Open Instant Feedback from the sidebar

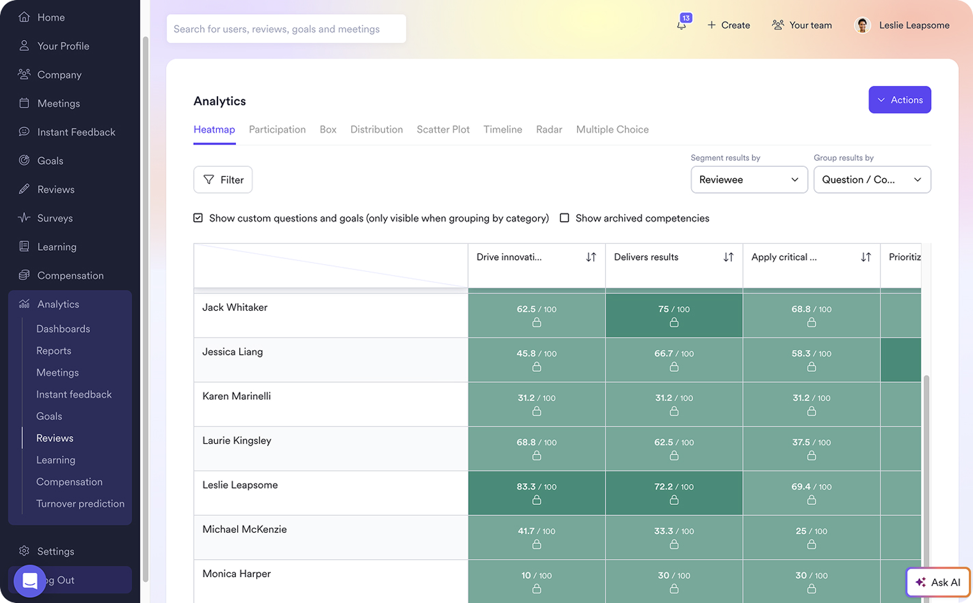pos(24,132)
